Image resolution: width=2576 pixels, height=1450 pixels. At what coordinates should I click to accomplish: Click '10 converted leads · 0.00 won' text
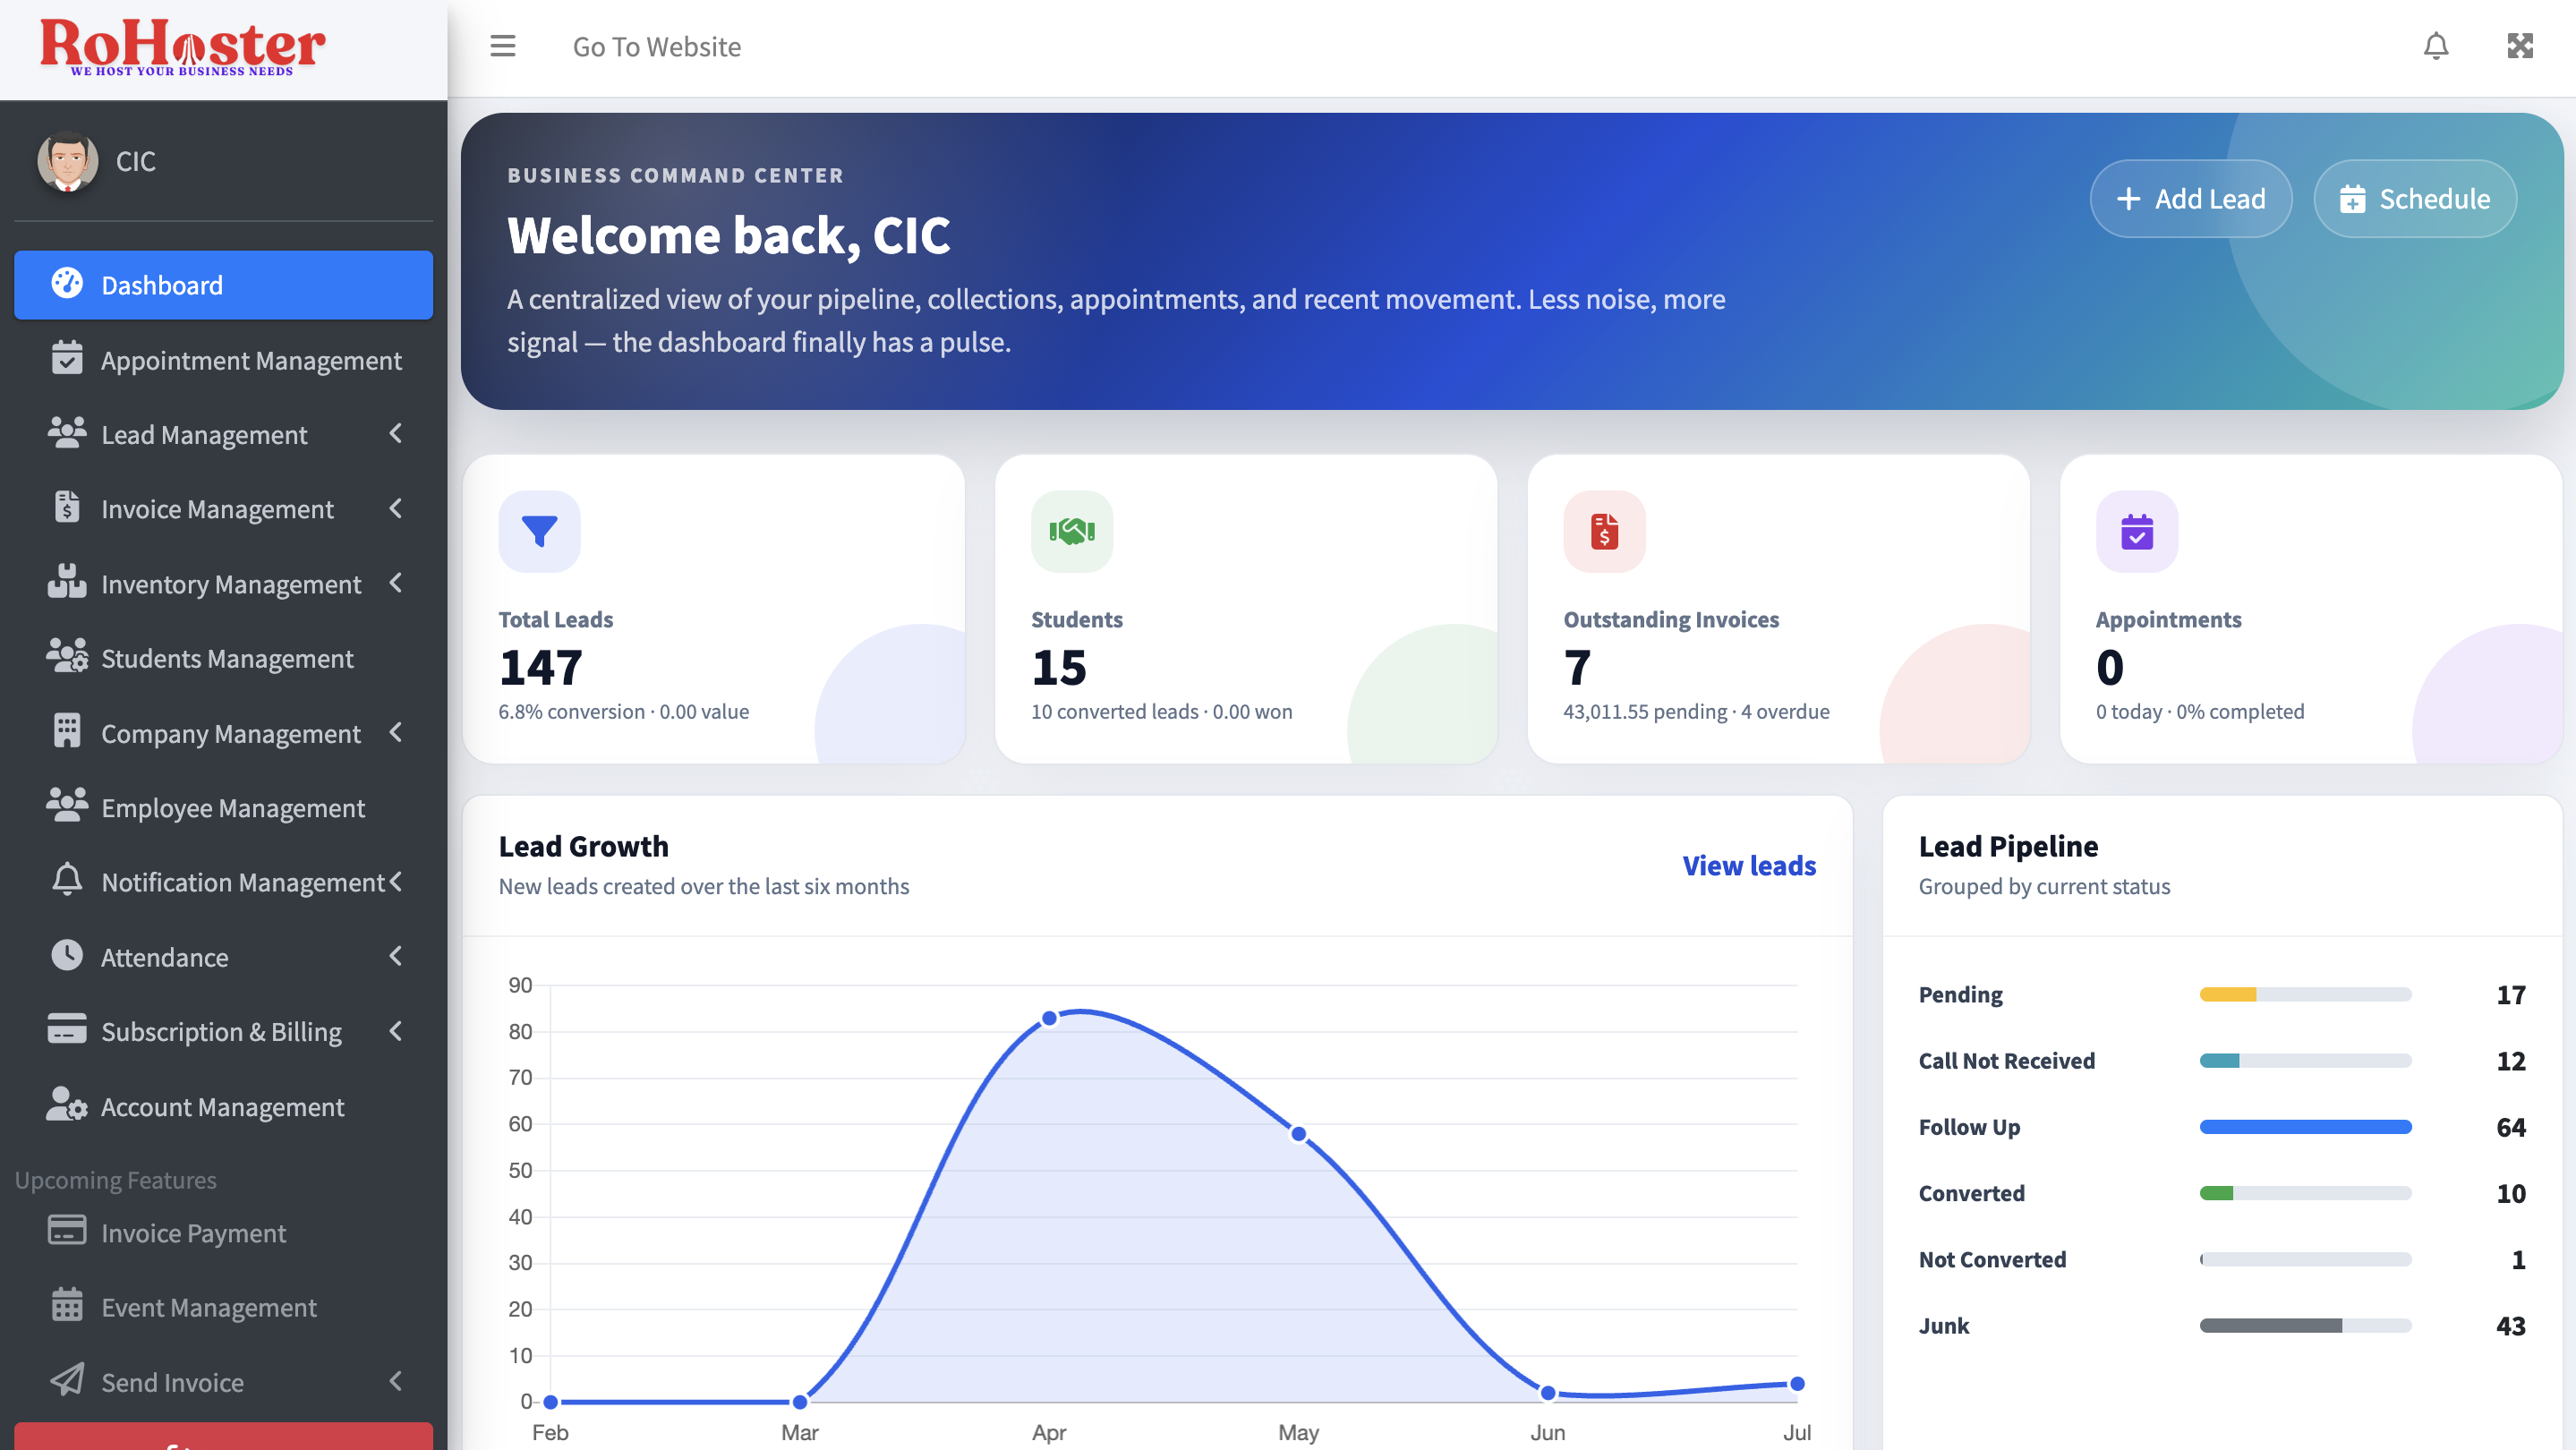1161,711
